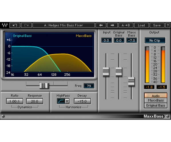
Task: Click the Freq value field 79
Action: 89,86
